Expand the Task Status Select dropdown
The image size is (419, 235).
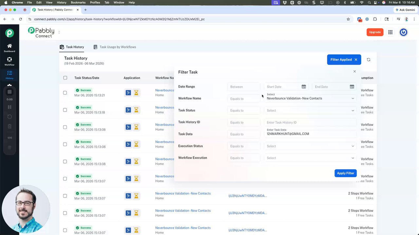310,111
